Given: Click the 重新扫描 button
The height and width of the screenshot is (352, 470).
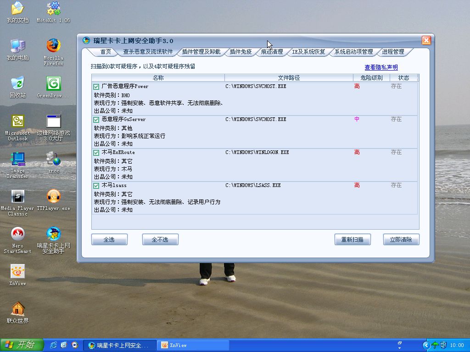Looking at the screenshot, I should click(x=352, y=239).
